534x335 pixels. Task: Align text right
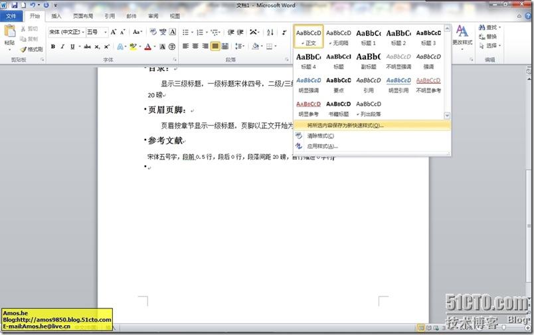(205, 46)
